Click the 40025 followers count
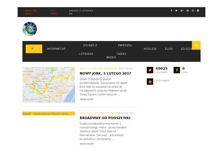This screenshot has height=148, width=223. 162,68
